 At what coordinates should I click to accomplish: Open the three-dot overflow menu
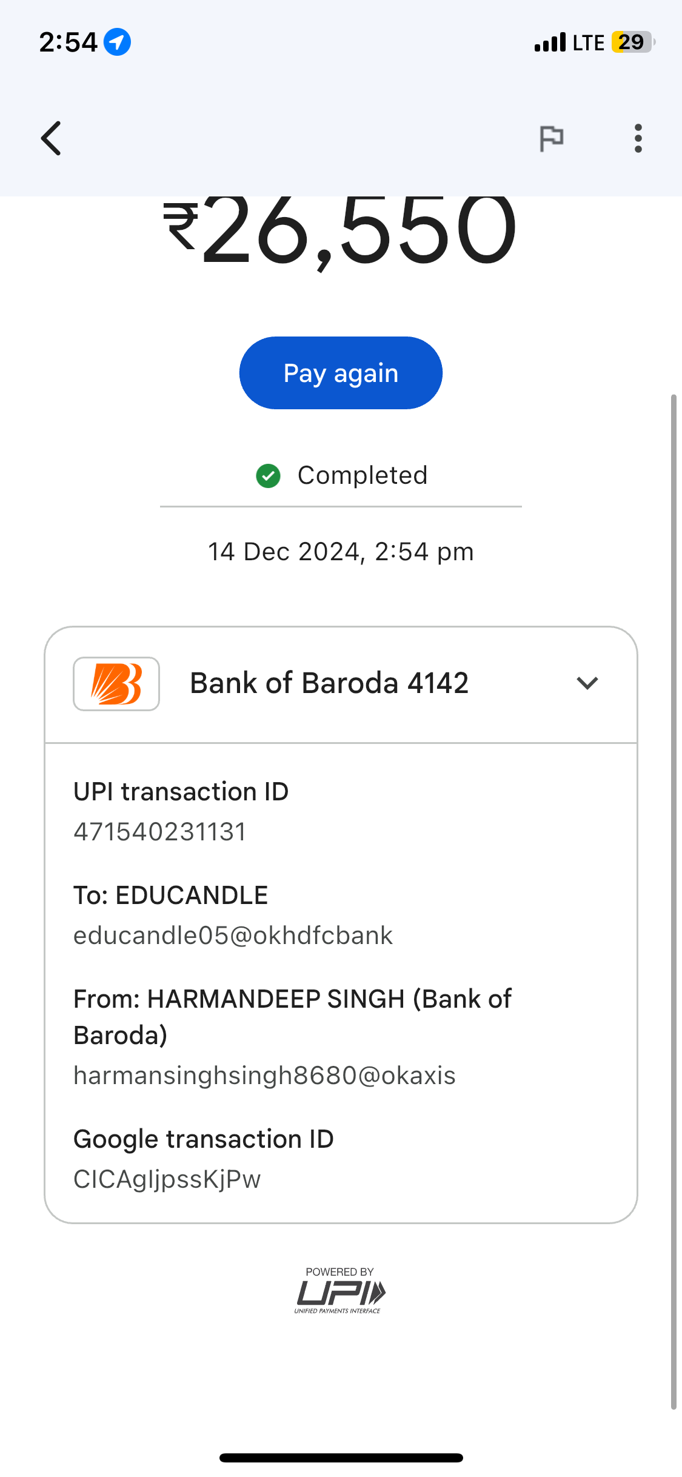(638, 138)
